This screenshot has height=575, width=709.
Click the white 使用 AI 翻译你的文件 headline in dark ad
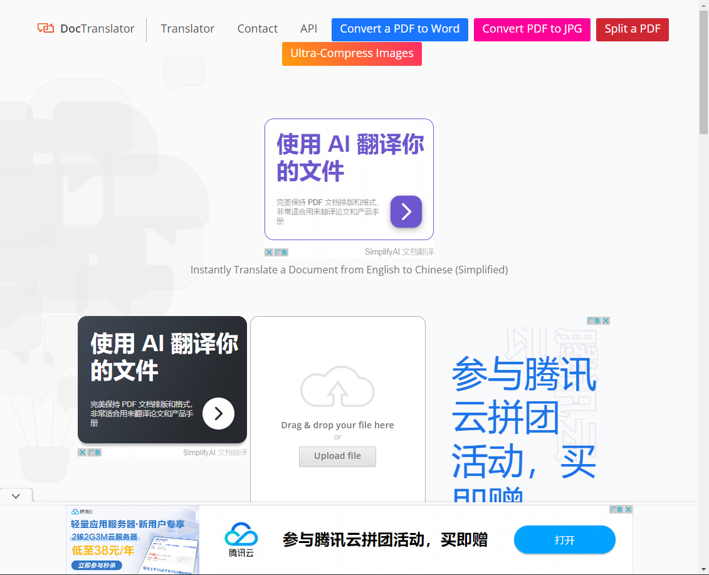click(164, 357)
